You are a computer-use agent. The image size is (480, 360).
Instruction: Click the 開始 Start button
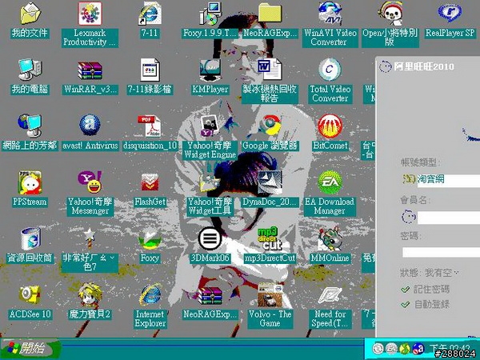click(x=30, y=349)
